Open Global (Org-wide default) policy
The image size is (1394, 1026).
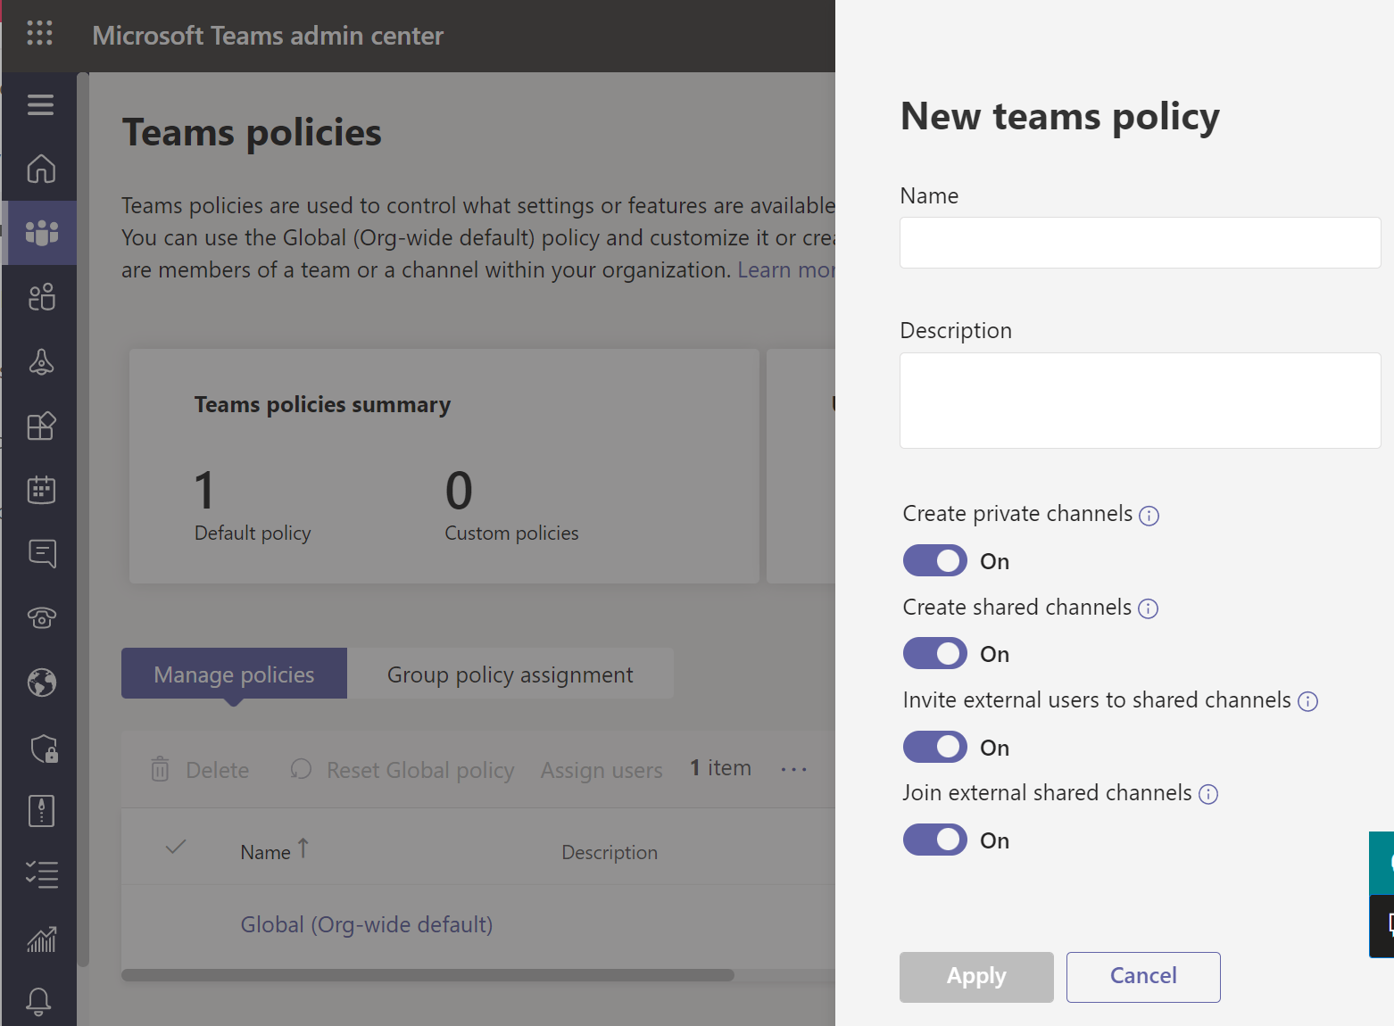367,924
